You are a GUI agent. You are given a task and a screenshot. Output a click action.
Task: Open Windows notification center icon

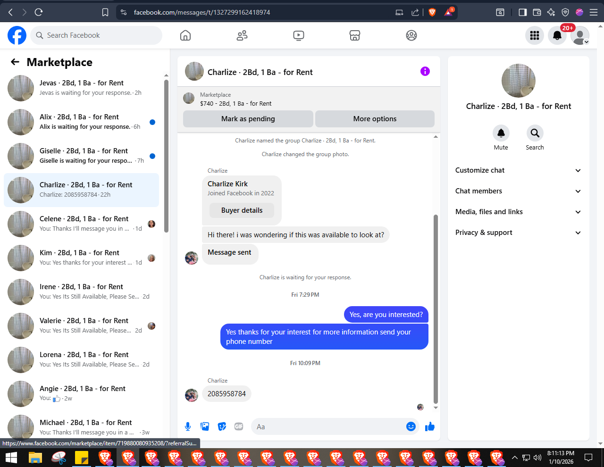click(588, 458)
